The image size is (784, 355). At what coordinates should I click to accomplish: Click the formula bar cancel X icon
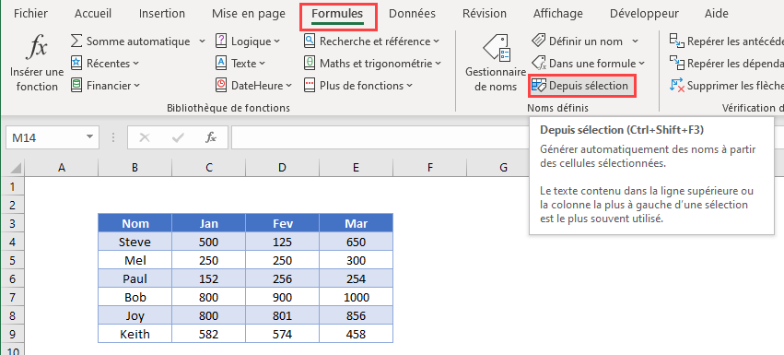(x=145, y=137)
